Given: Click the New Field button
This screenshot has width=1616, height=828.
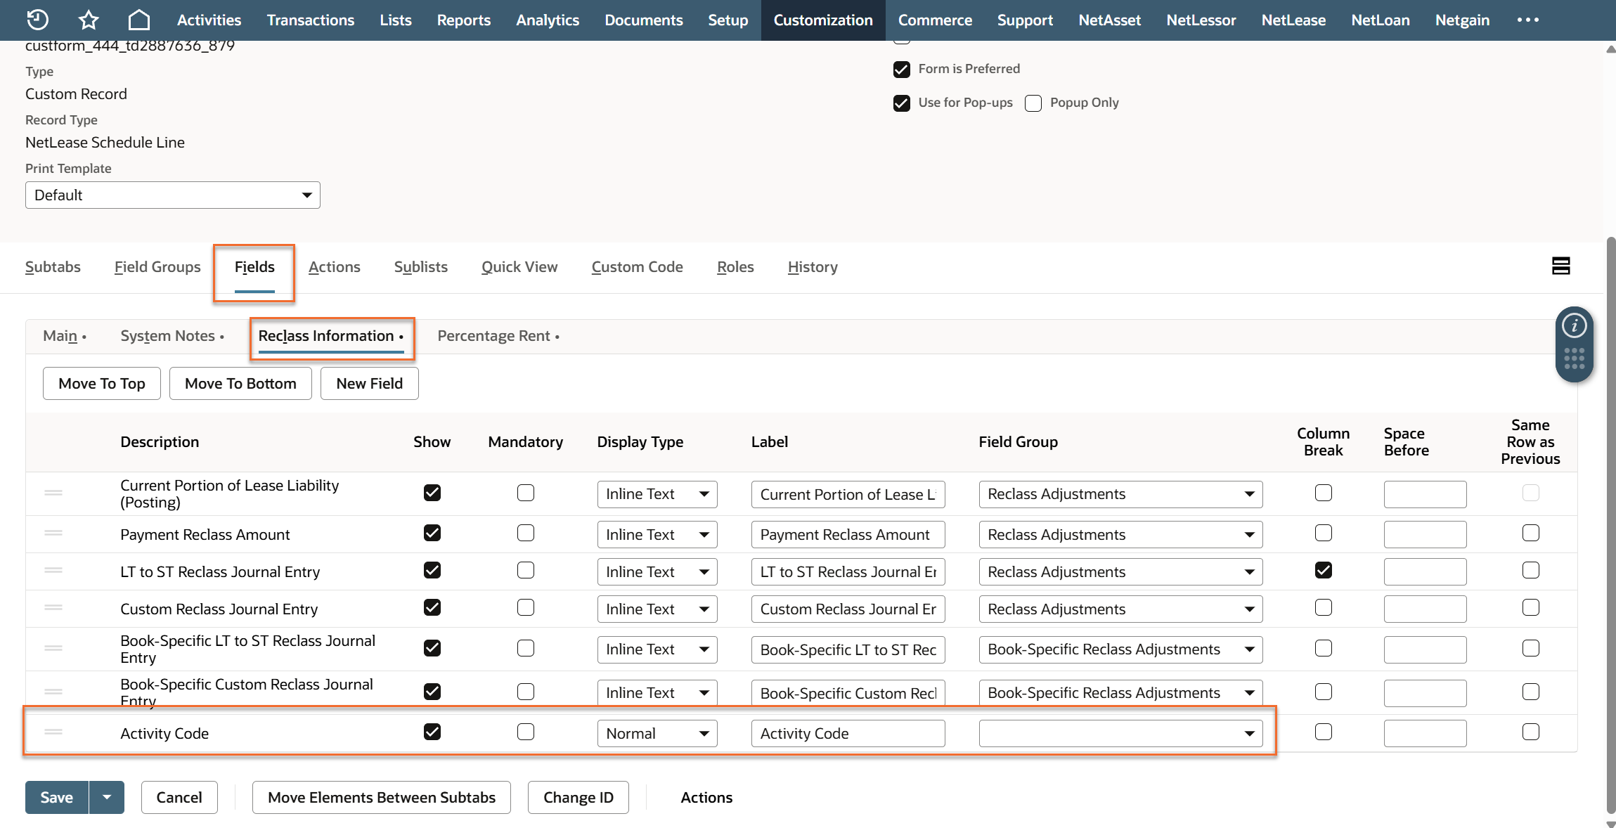Looking at the screenshot, I should [369, 384].
